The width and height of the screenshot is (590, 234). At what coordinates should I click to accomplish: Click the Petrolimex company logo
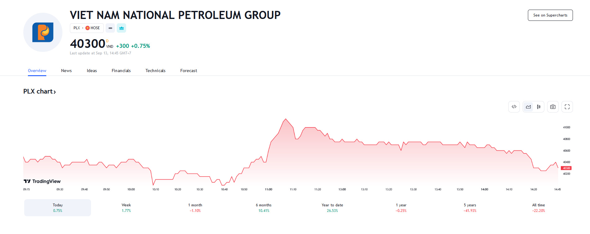point(43,32)
